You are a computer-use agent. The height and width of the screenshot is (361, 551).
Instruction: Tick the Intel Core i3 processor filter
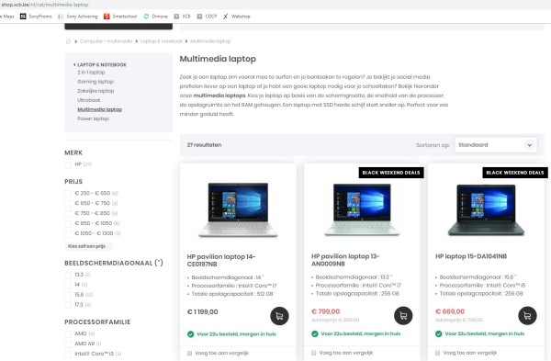[x=68, y=354]
